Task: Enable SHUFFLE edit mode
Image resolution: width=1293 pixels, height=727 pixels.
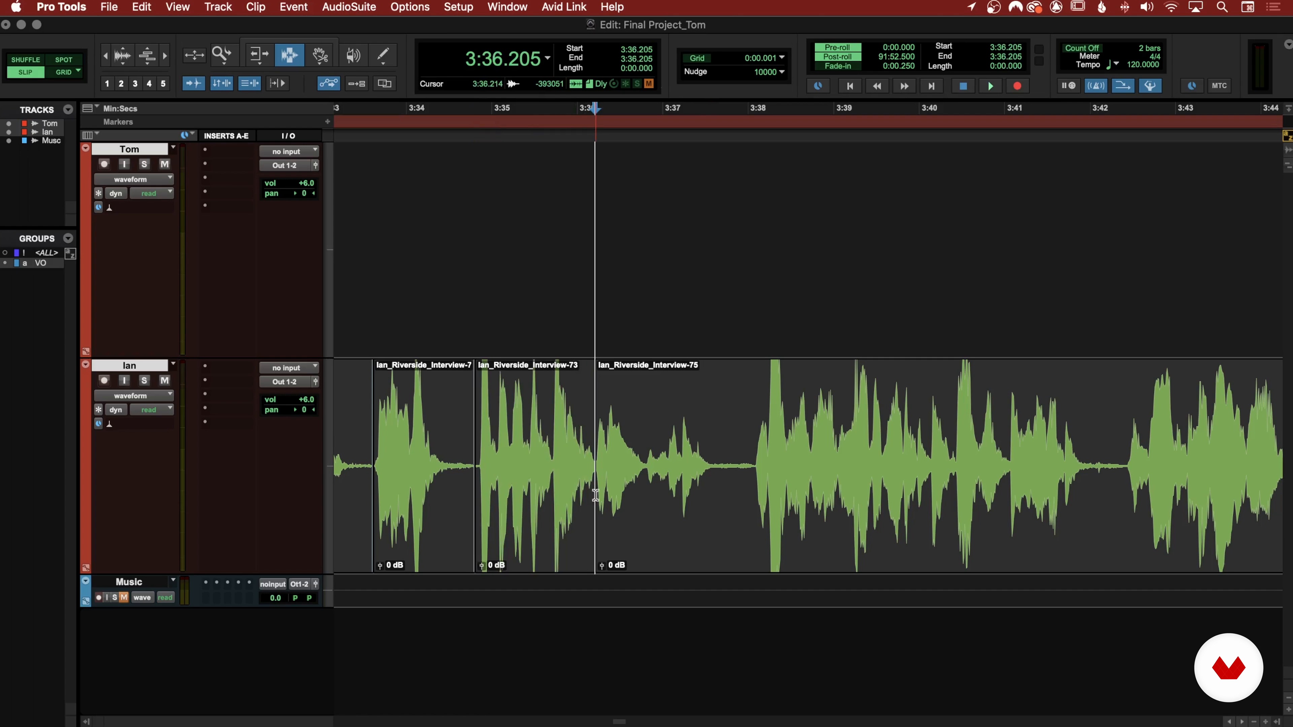Action: click(26, 59)
